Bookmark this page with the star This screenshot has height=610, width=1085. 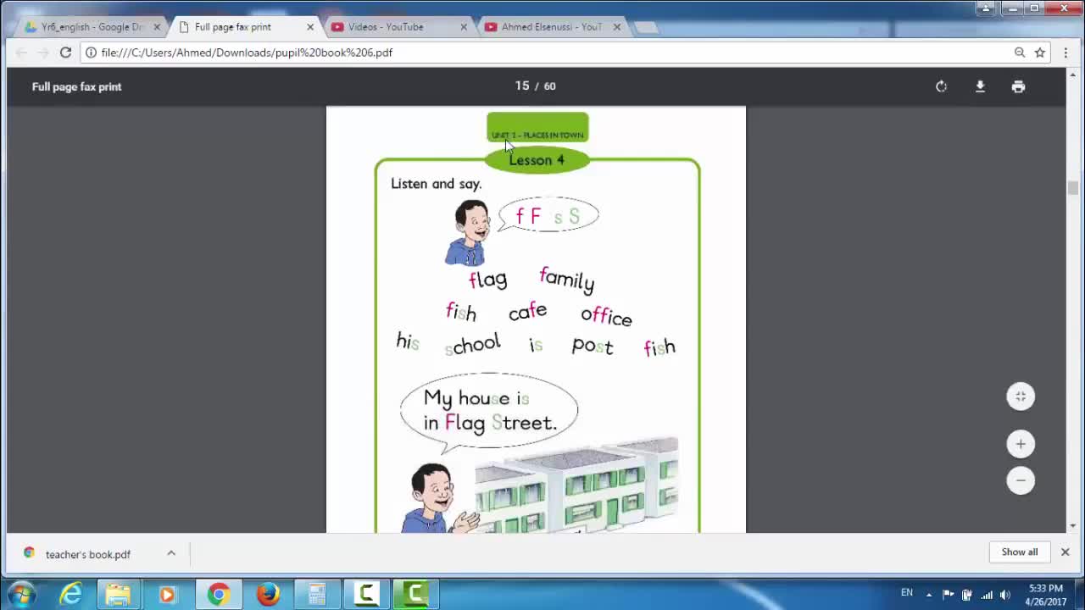(1040, 53)
